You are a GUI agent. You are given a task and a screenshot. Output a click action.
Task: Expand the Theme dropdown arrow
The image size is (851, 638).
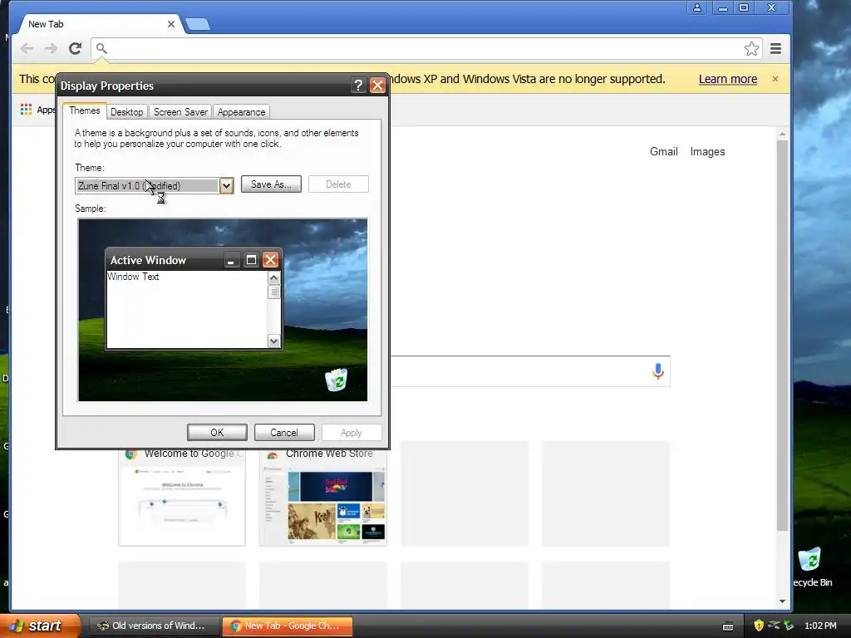(226, 186)
